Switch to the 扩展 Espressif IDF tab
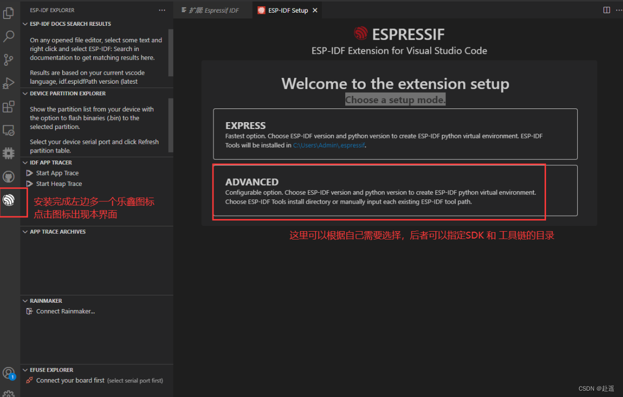Viewport: 623px width, 397px height. [x=213, y=11]
